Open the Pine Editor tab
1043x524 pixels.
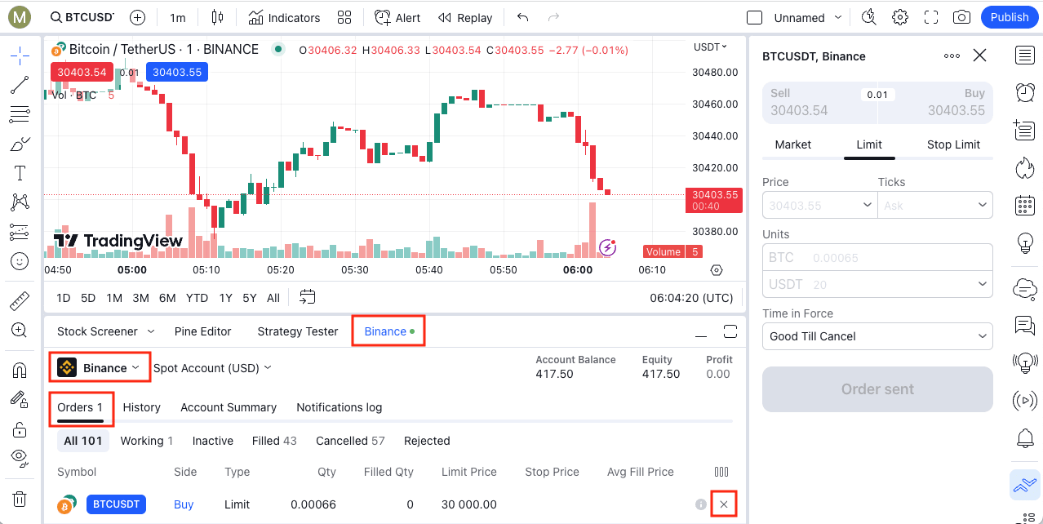point(202,331)
